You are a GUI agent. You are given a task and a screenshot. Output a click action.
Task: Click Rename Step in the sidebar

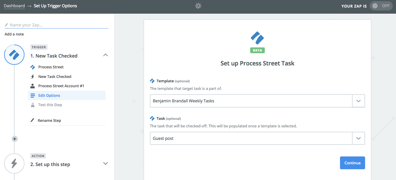click(49, 120)
